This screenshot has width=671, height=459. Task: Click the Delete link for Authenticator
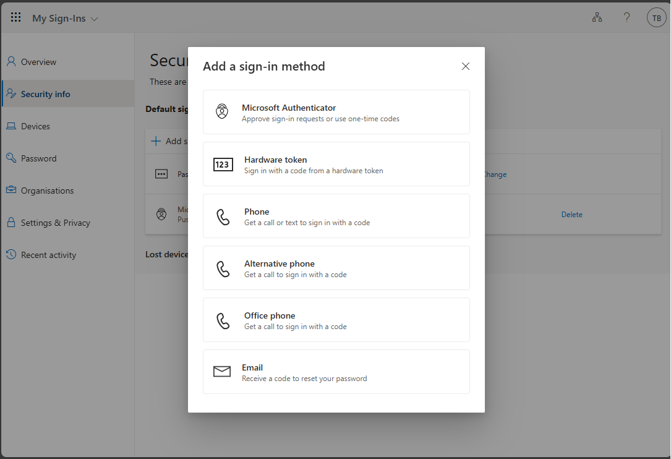[571, 215]
